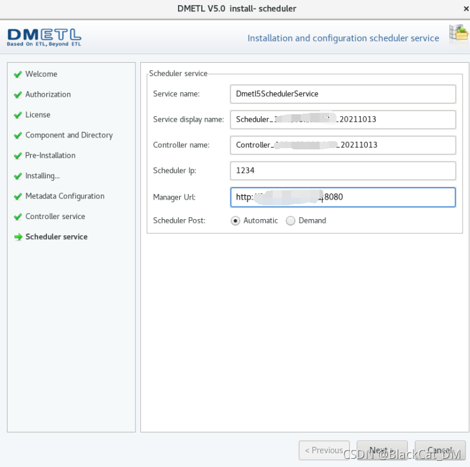Click the Manager Url input field
470x467 pixels.
[343, 197]
